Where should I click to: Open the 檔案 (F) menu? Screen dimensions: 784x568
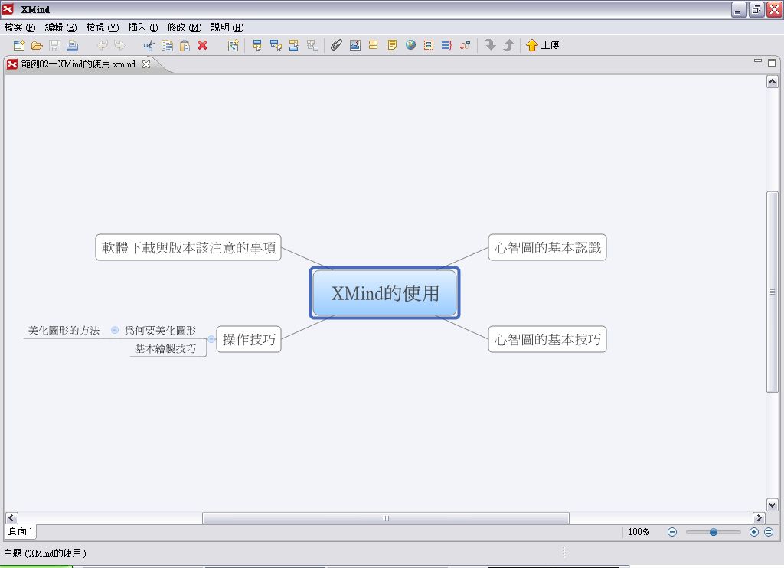pyautogui.click(x=19, y=28)
